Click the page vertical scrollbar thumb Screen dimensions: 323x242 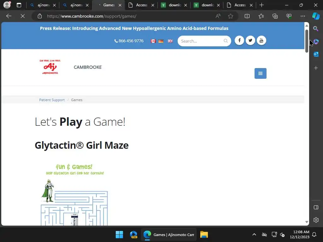point(307,41)
